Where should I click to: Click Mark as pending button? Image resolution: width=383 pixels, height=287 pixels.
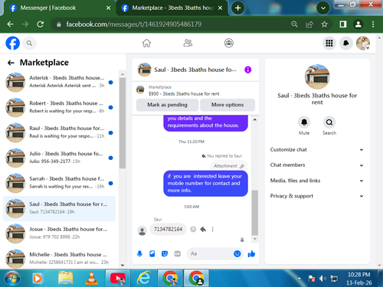pos(167,105)
